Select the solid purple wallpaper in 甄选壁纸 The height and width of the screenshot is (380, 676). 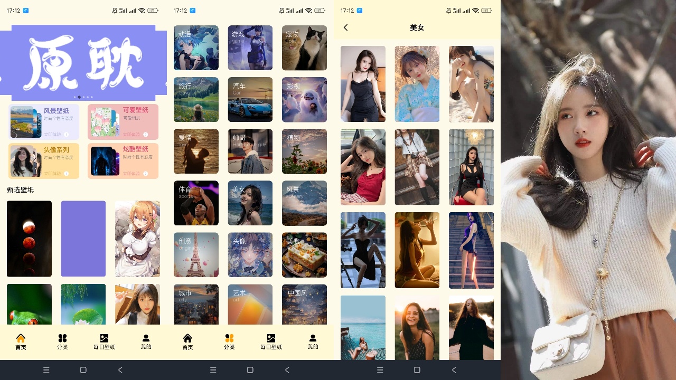pos(83,239)
